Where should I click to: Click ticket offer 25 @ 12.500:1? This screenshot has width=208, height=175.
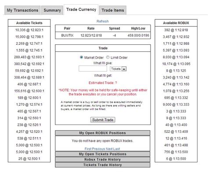point(29,159)
